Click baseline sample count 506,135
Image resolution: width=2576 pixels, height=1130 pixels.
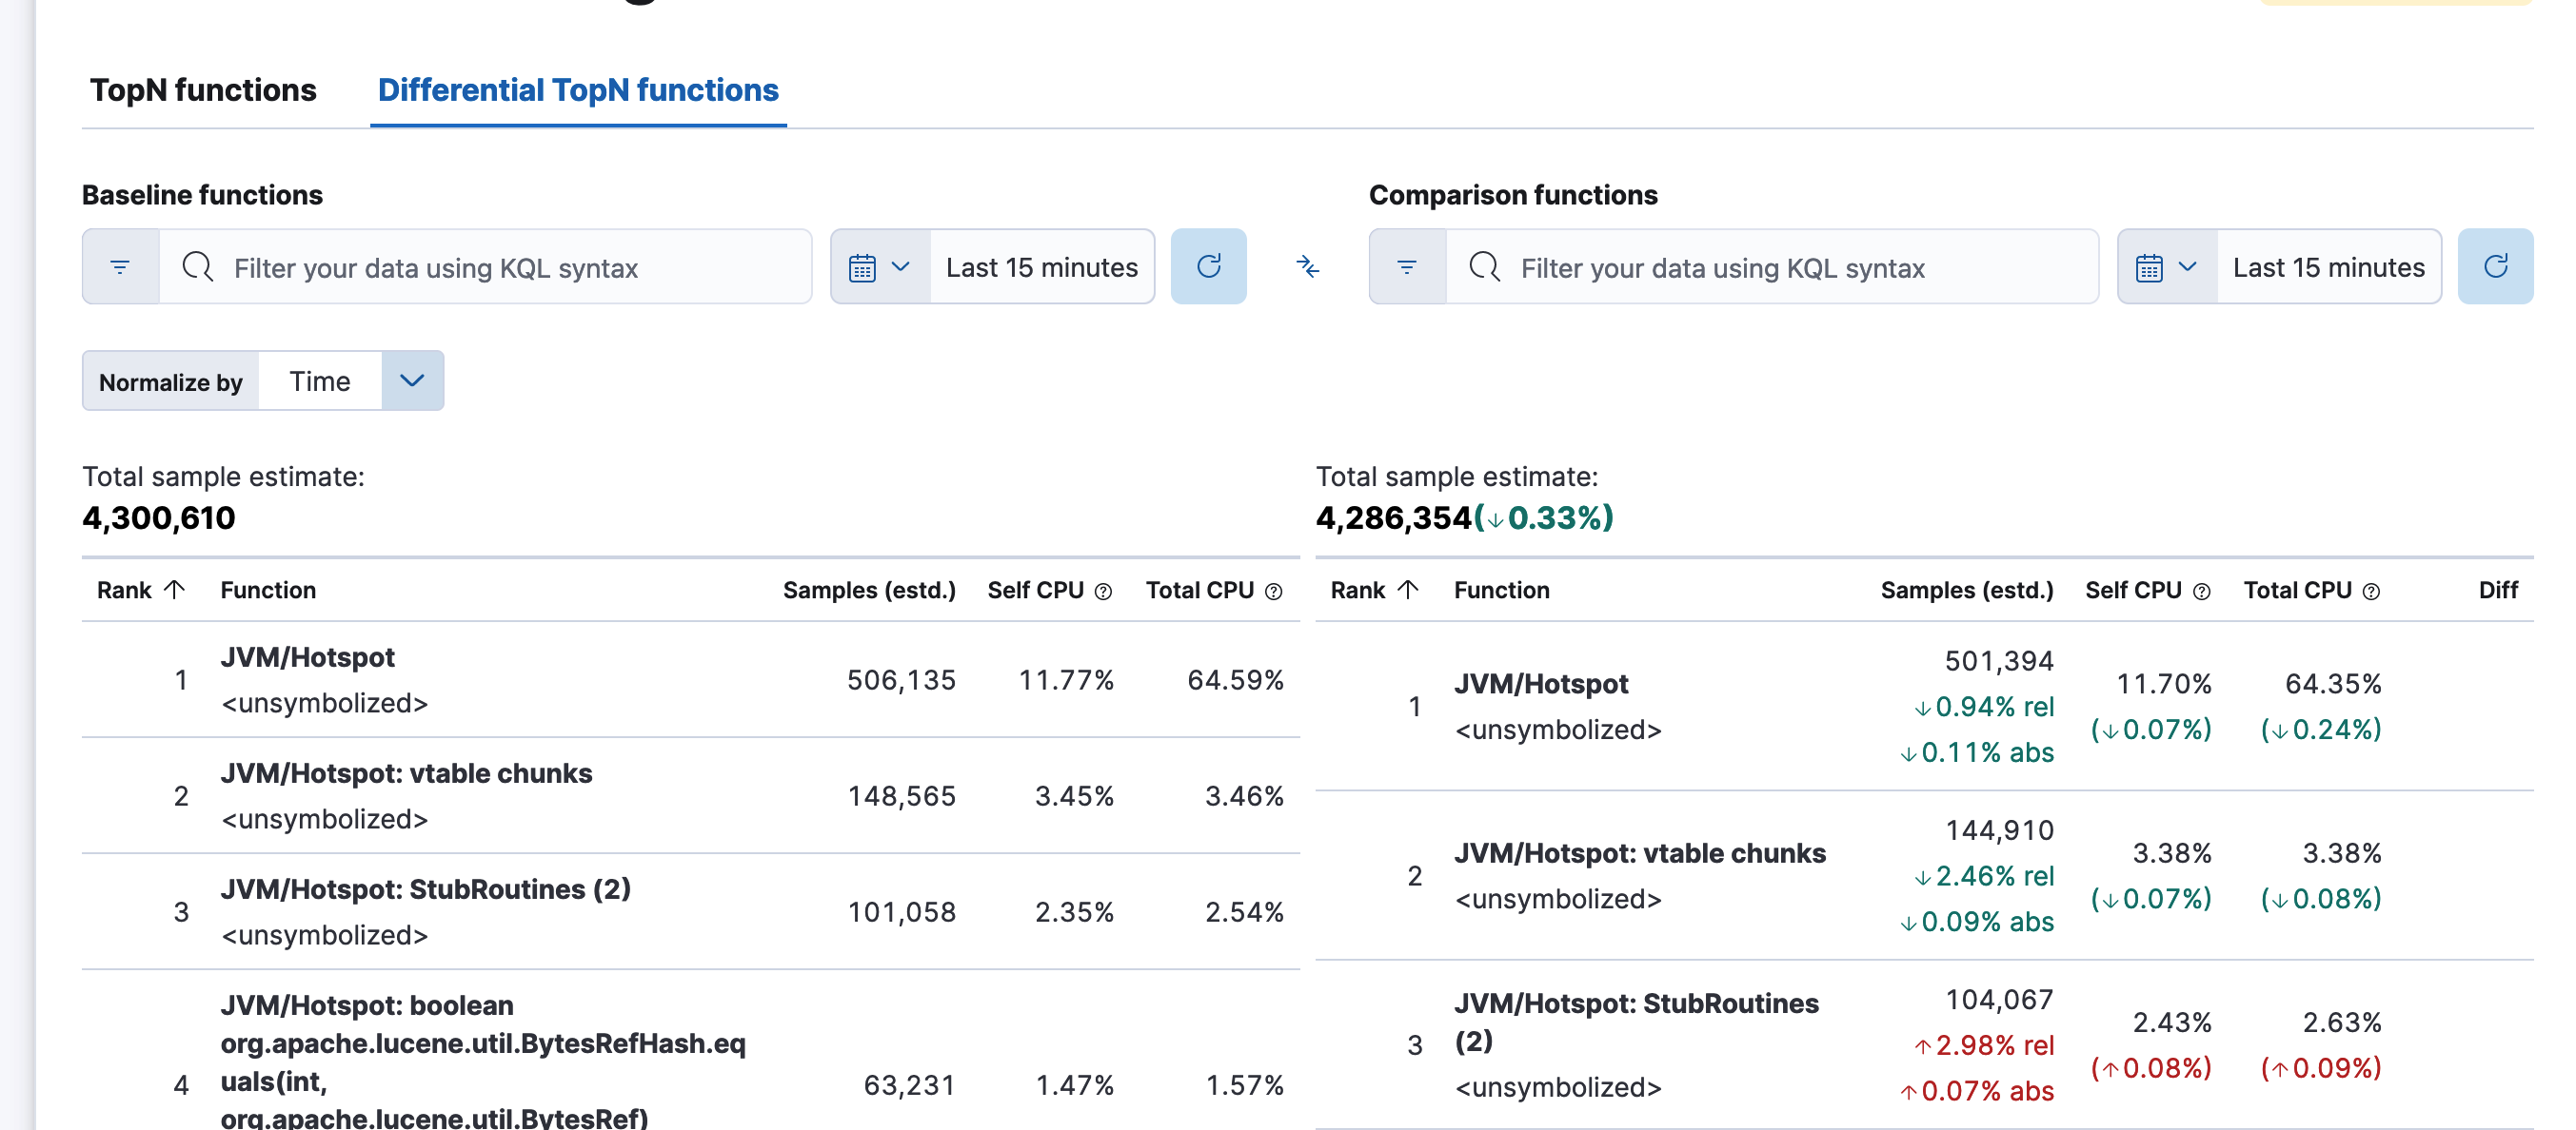(901, 679)
